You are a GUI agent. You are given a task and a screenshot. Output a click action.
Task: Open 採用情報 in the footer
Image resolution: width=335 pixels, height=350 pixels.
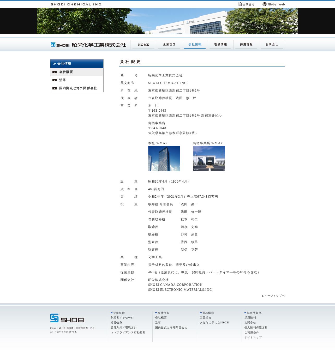(x=250, y=318)
